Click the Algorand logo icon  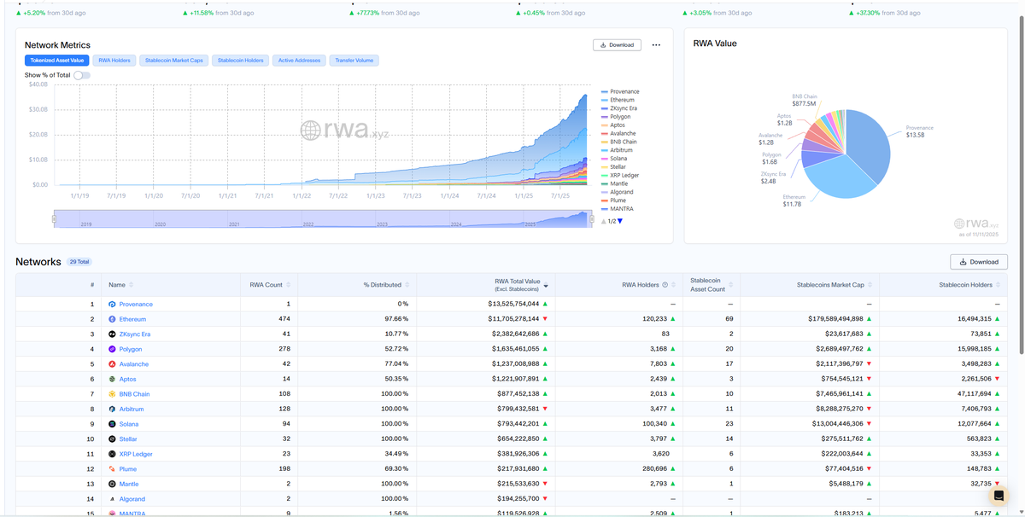112,498
